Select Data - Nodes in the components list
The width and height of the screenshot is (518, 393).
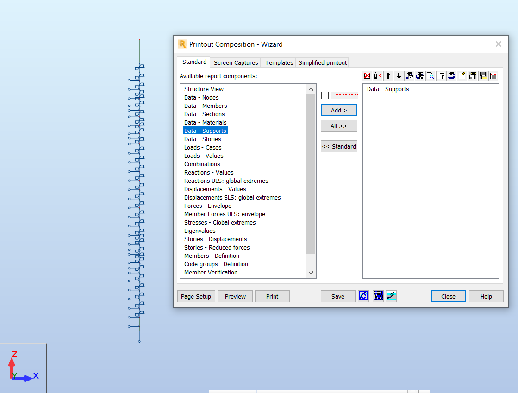201,97
